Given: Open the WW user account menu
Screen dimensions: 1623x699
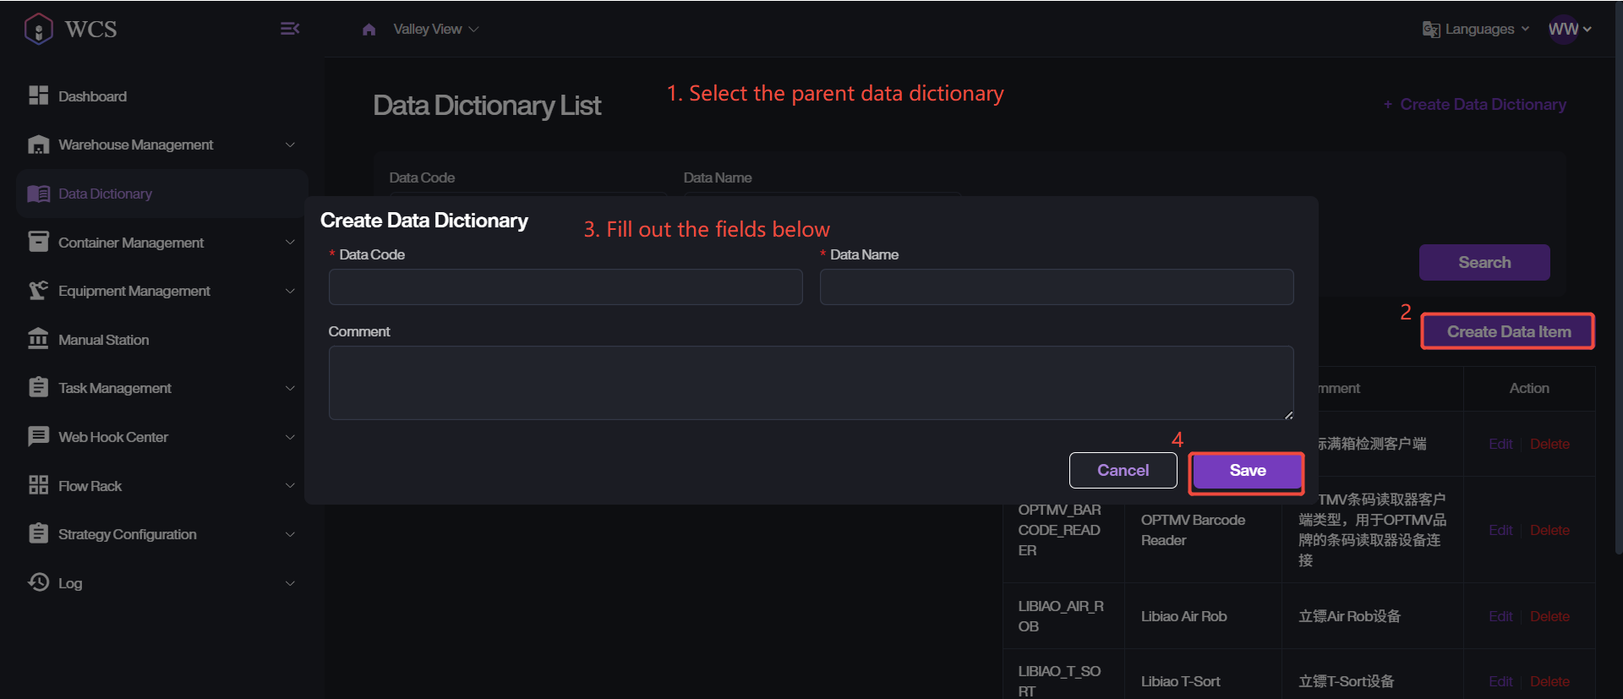Looking at the screenshot, I should coord(1569,30).
